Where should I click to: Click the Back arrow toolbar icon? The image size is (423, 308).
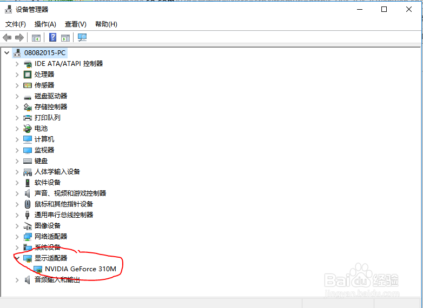[7, 37]
